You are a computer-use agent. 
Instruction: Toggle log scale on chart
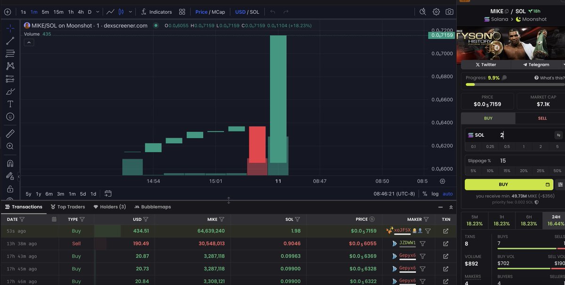435,194
